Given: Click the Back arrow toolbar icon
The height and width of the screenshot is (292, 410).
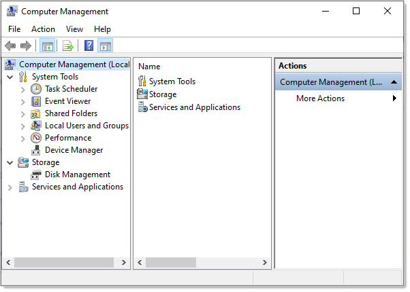Looking at the screenshot, I should tap(10, 45).
